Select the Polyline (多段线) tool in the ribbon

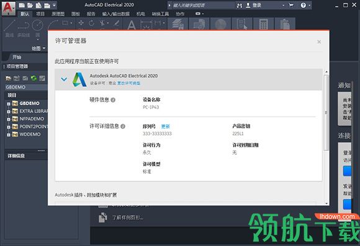24,28
